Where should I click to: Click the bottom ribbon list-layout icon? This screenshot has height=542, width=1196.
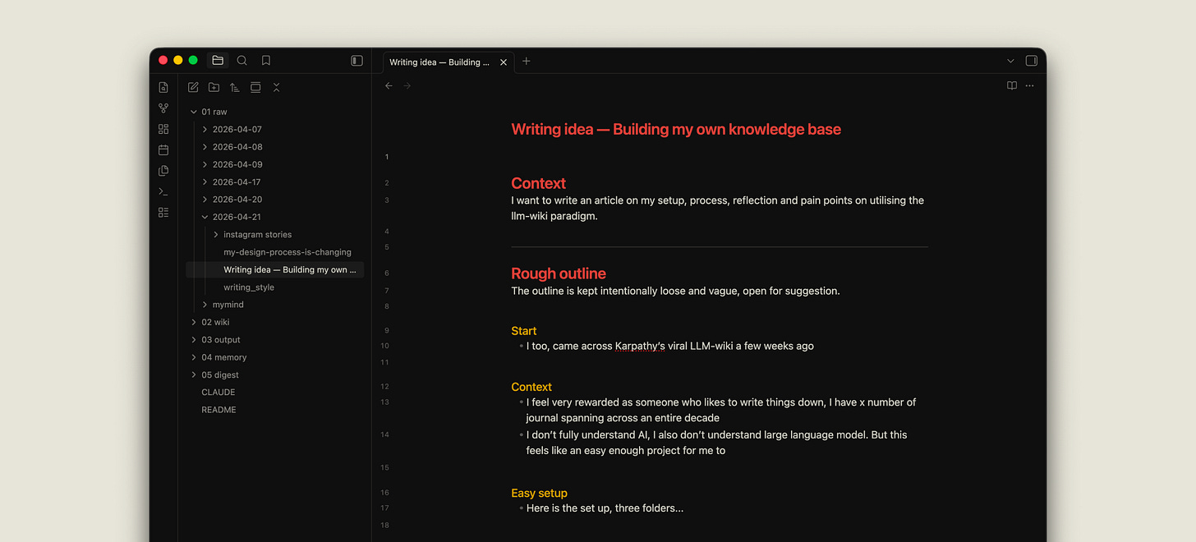(163, 212)
